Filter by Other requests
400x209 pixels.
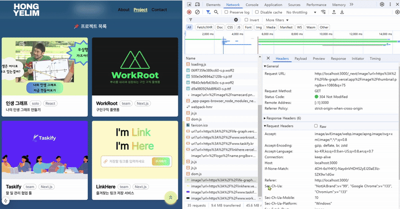pos(324,27)
